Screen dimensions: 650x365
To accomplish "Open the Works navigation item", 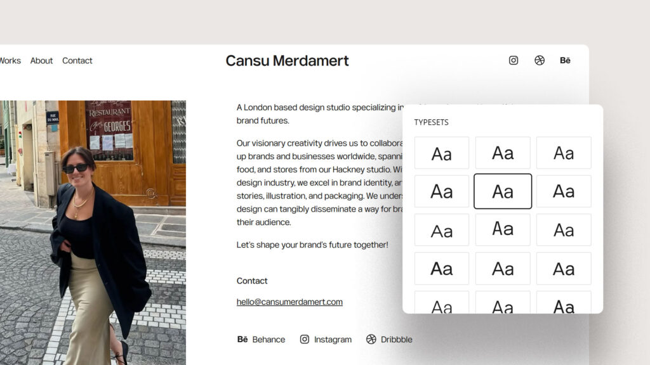I will [10, 60].
